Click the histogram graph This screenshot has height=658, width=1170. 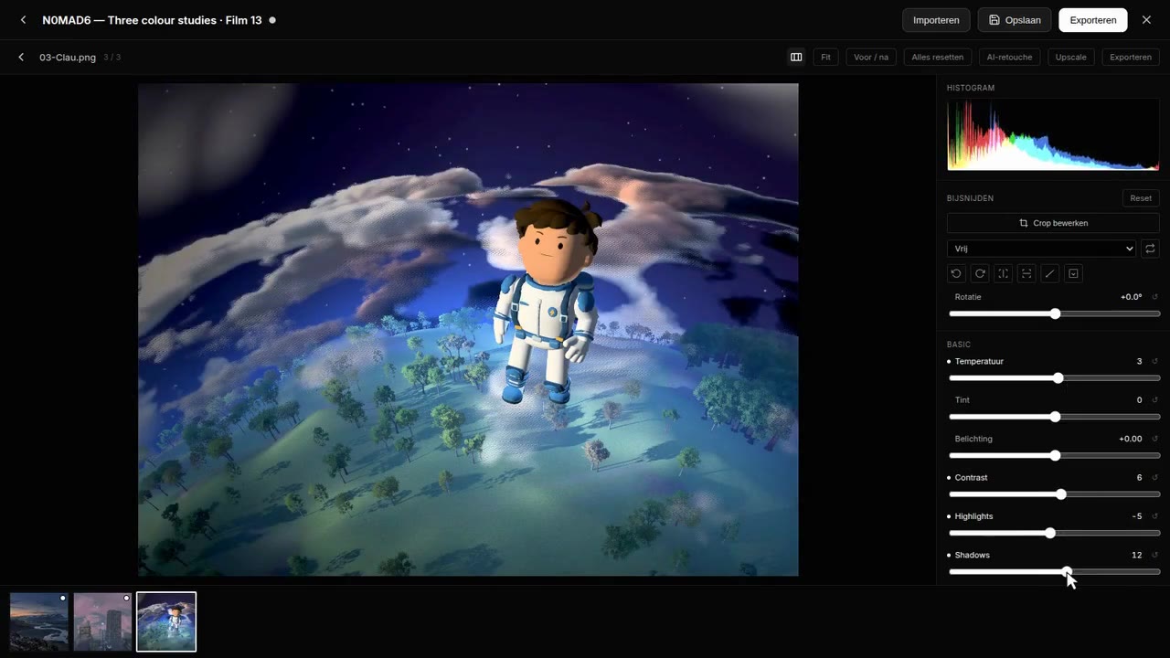click(1053, 135)
